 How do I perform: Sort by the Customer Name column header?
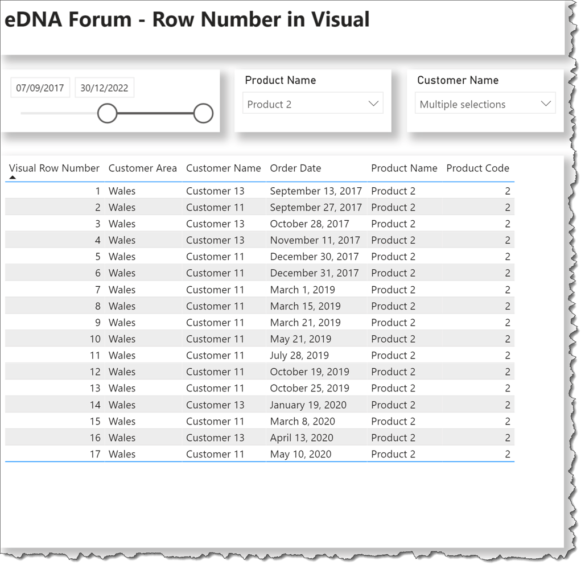point(224,168)
